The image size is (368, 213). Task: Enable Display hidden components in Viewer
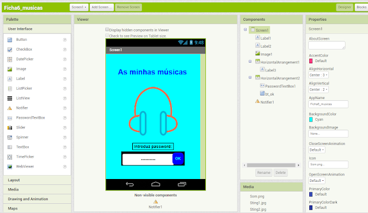coord(107,29)
